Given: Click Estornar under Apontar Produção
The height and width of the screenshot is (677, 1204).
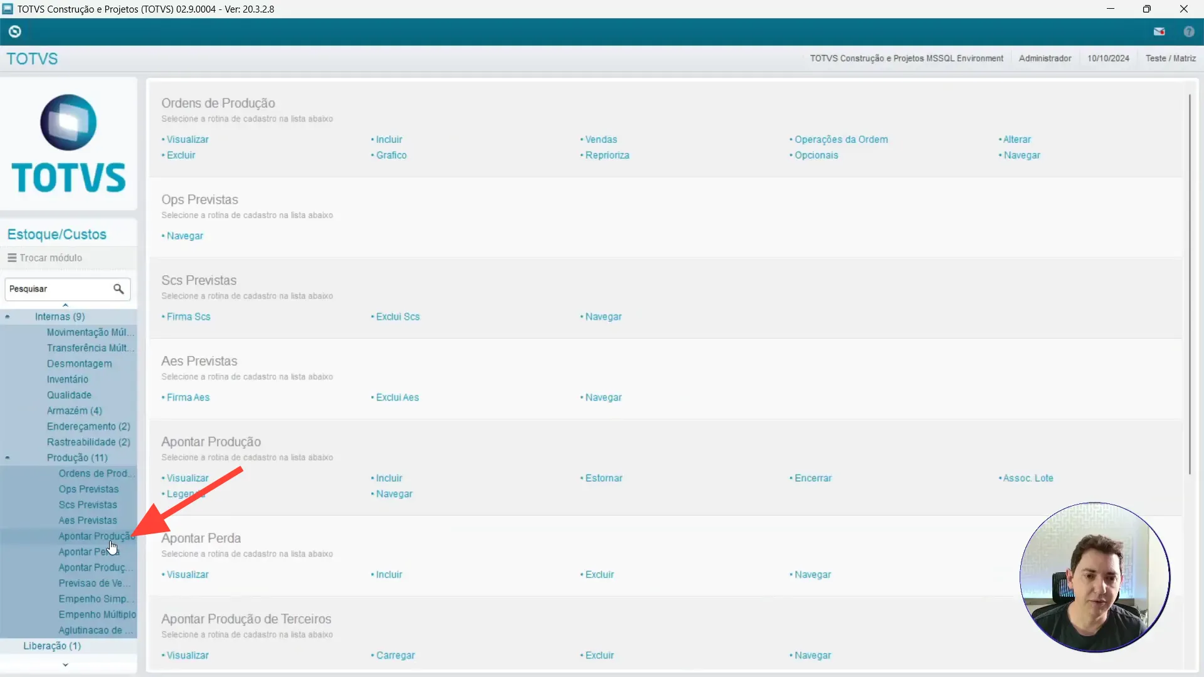Looking at the screenshot, I should coord(603,478).
